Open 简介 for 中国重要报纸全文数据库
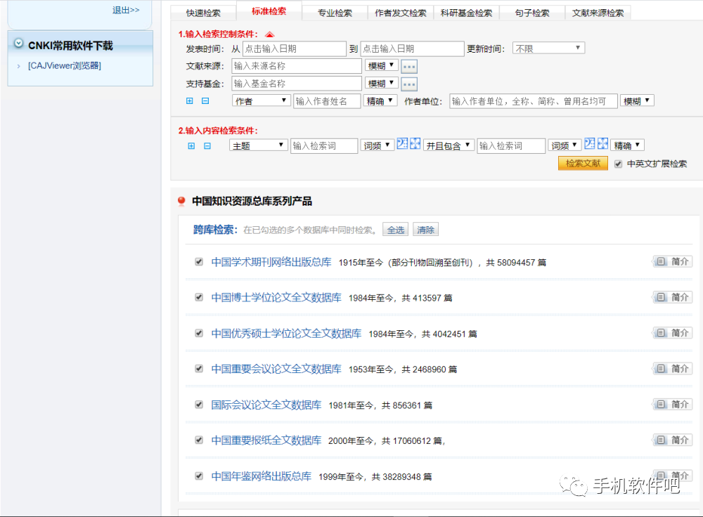 click(672, 440)
